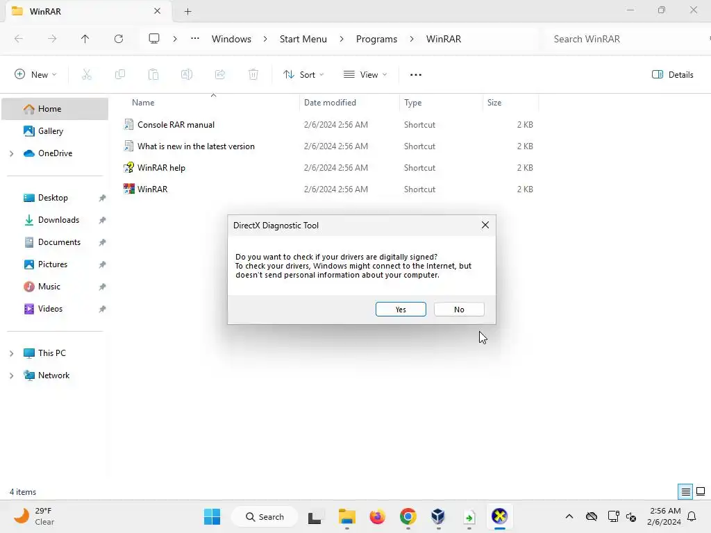Open File Explorer from the taskbar
The image size is (711, 533).
(x=347, y=516)
